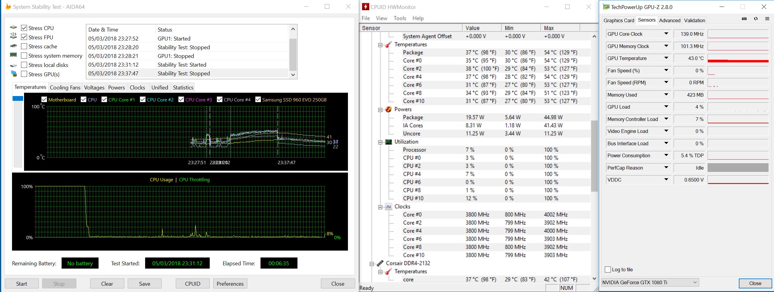Switch to the Voltages tab
The width and height of the screenshot is (774, 292).
94,87
